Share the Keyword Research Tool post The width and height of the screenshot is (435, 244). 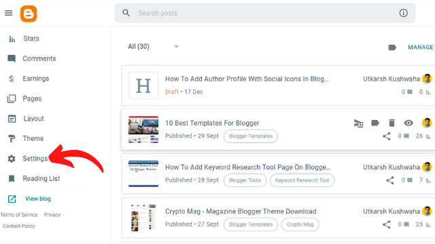[389, 180]
